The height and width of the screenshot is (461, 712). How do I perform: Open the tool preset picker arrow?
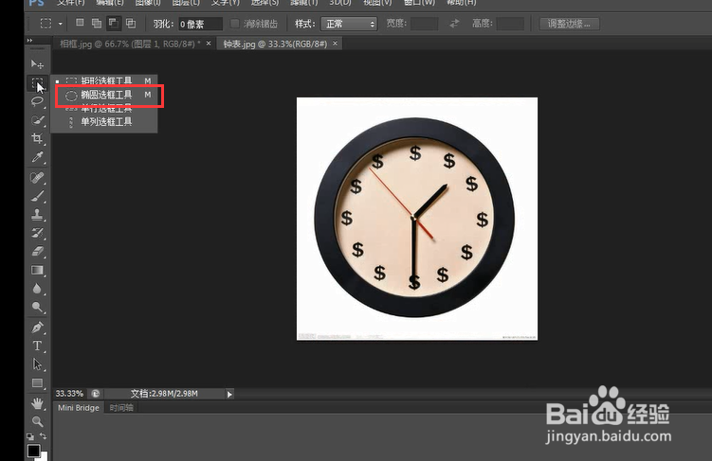coord(60,24)
